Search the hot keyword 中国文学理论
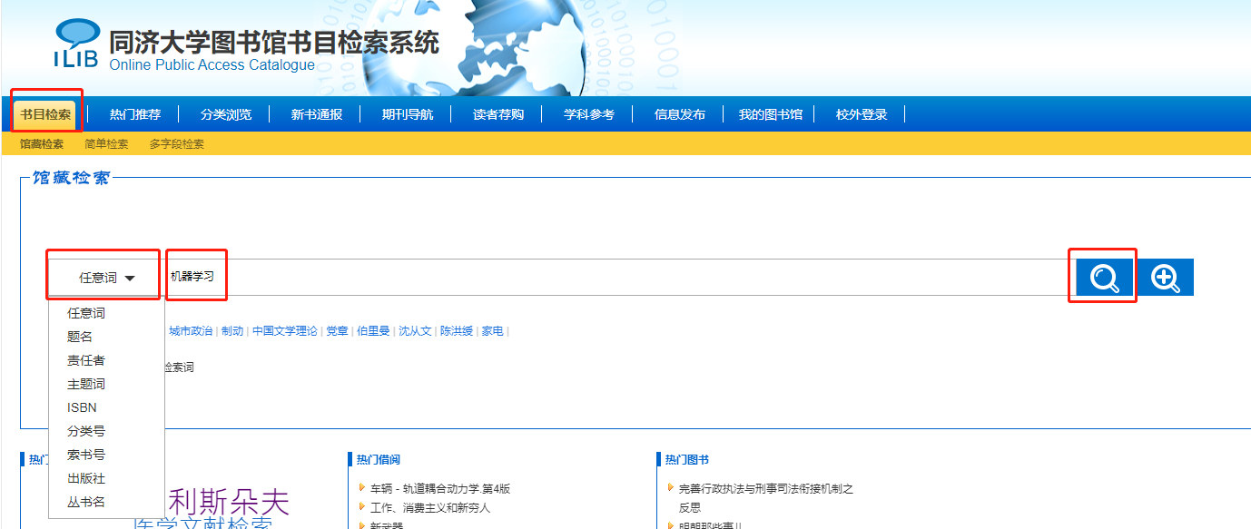Viewport: 1251px width, 529px height. (285, 331)
